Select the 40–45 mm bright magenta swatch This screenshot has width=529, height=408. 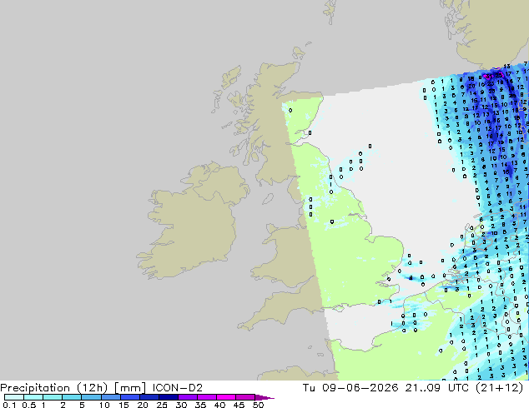[226, 397]
